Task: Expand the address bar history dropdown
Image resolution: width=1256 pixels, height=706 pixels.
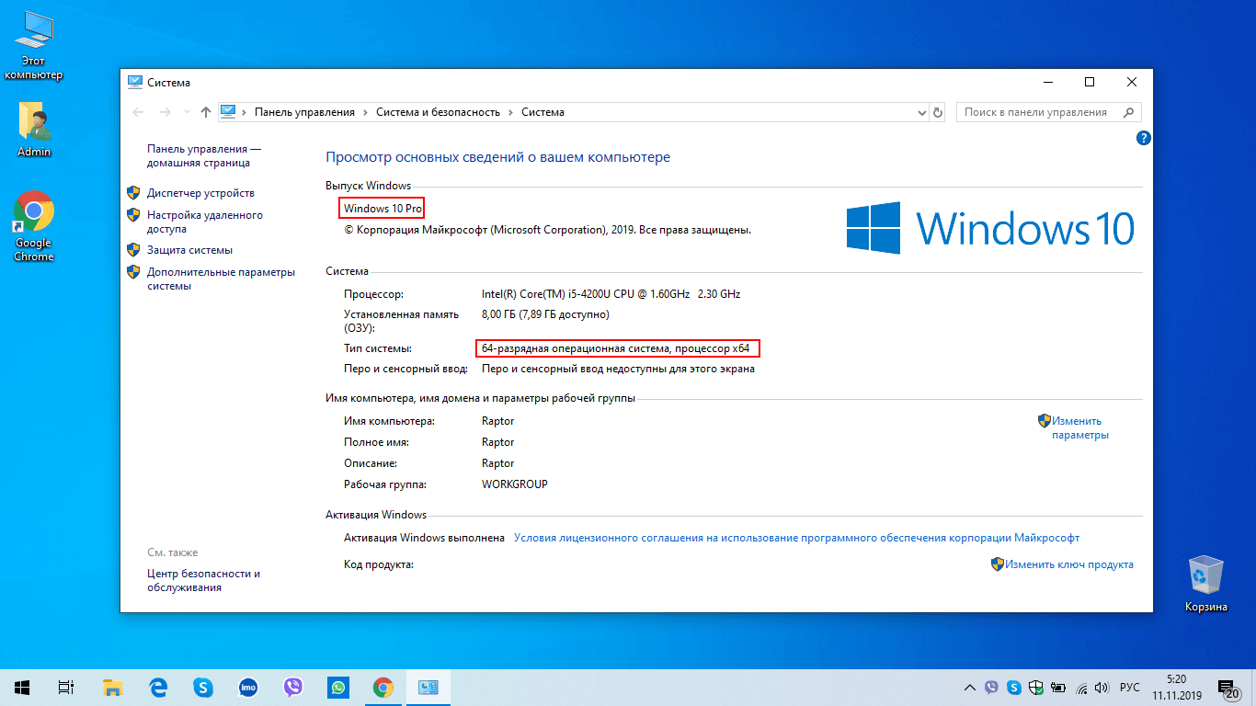Action: coord(922,112)
